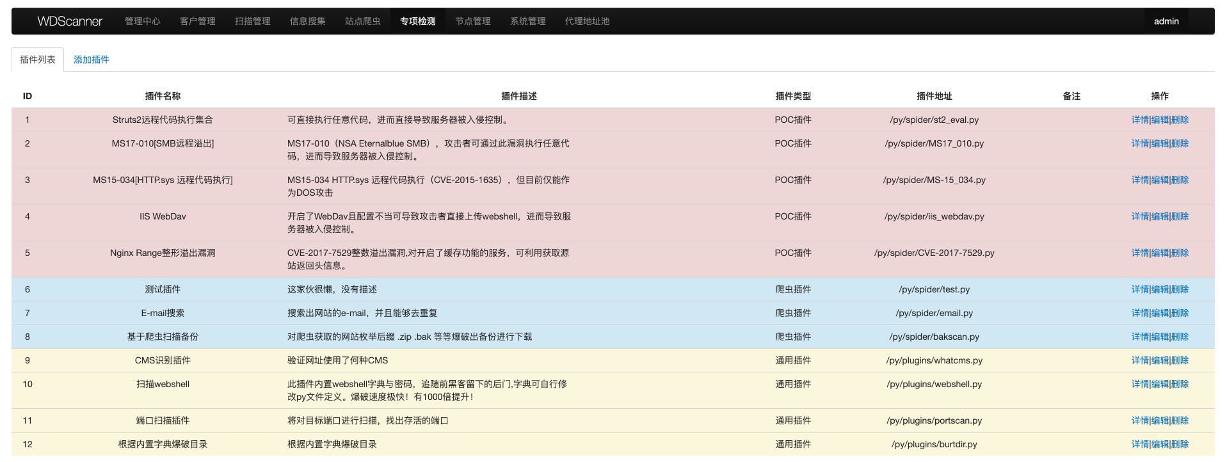Image resolution: width=1227 pixels, height=462 pixels.
Task: Click 删除 for 基于爬虫扫描备份
Action: [x=1180, y=337]
